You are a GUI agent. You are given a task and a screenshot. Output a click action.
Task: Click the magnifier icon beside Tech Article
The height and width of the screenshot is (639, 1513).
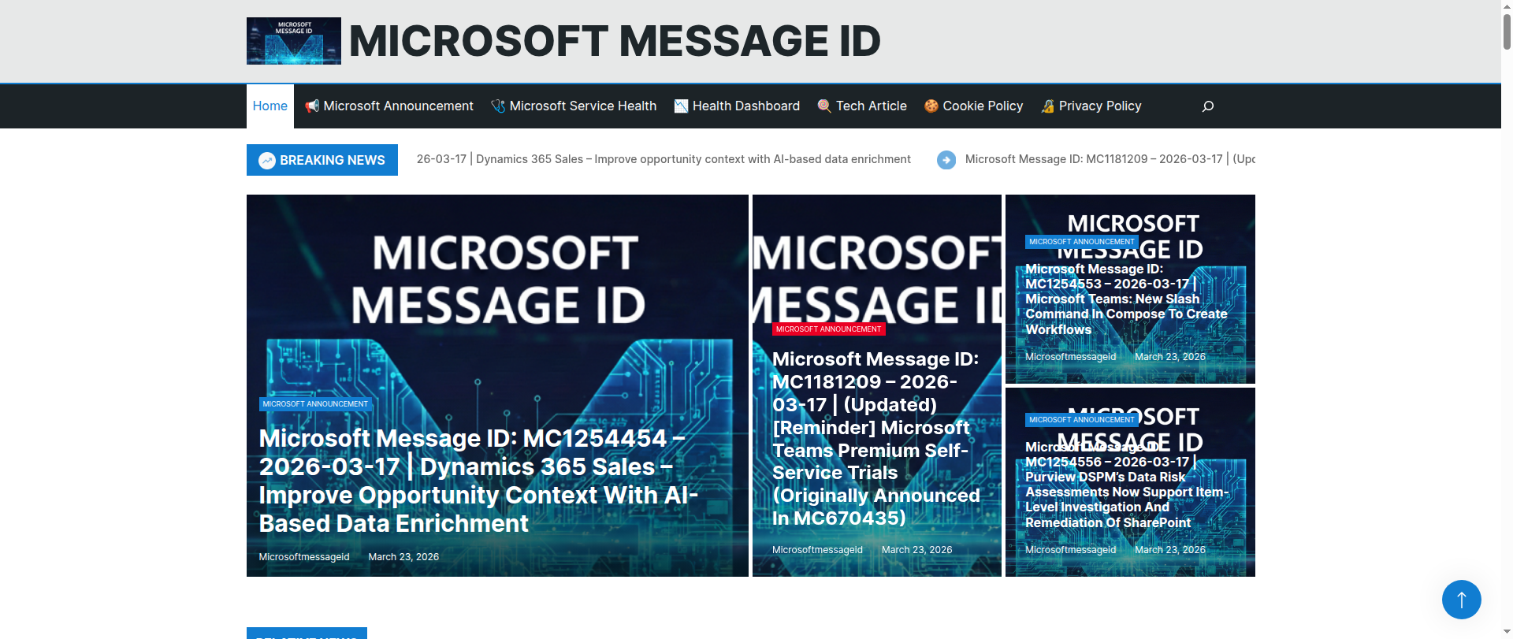824,106
